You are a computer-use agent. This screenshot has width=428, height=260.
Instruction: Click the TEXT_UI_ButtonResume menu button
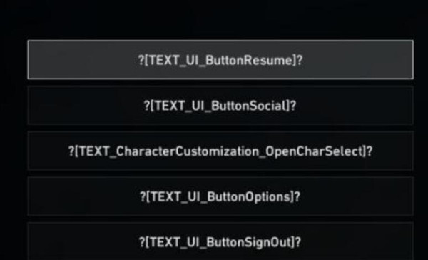click(220, 60)
